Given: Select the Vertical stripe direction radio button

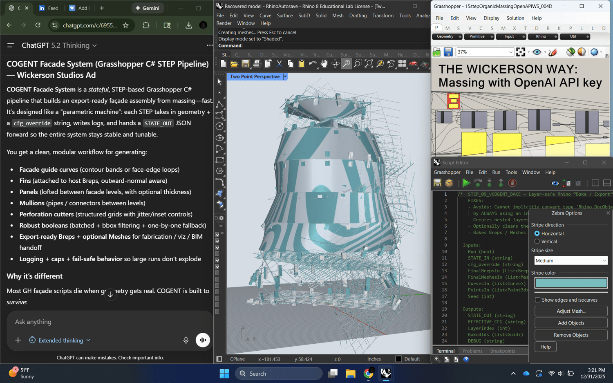Looking at the screenshot, I should (537, 242).
